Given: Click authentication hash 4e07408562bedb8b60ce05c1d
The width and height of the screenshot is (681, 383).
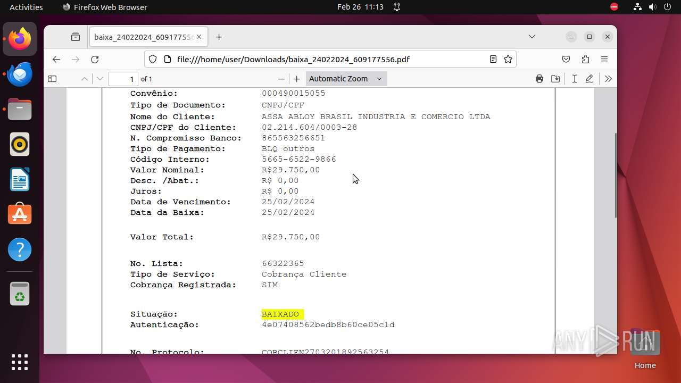Looking at the screenshot, I should point(328,324).
